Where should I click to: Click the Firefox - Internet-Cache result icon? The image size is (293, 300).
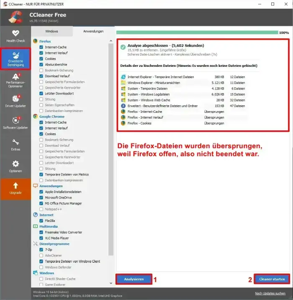coord(123,112)
